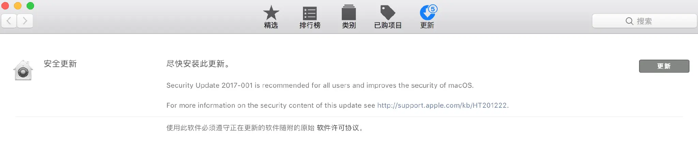
Task: Open the 类别 categories icon
Action: pos(349,13)
